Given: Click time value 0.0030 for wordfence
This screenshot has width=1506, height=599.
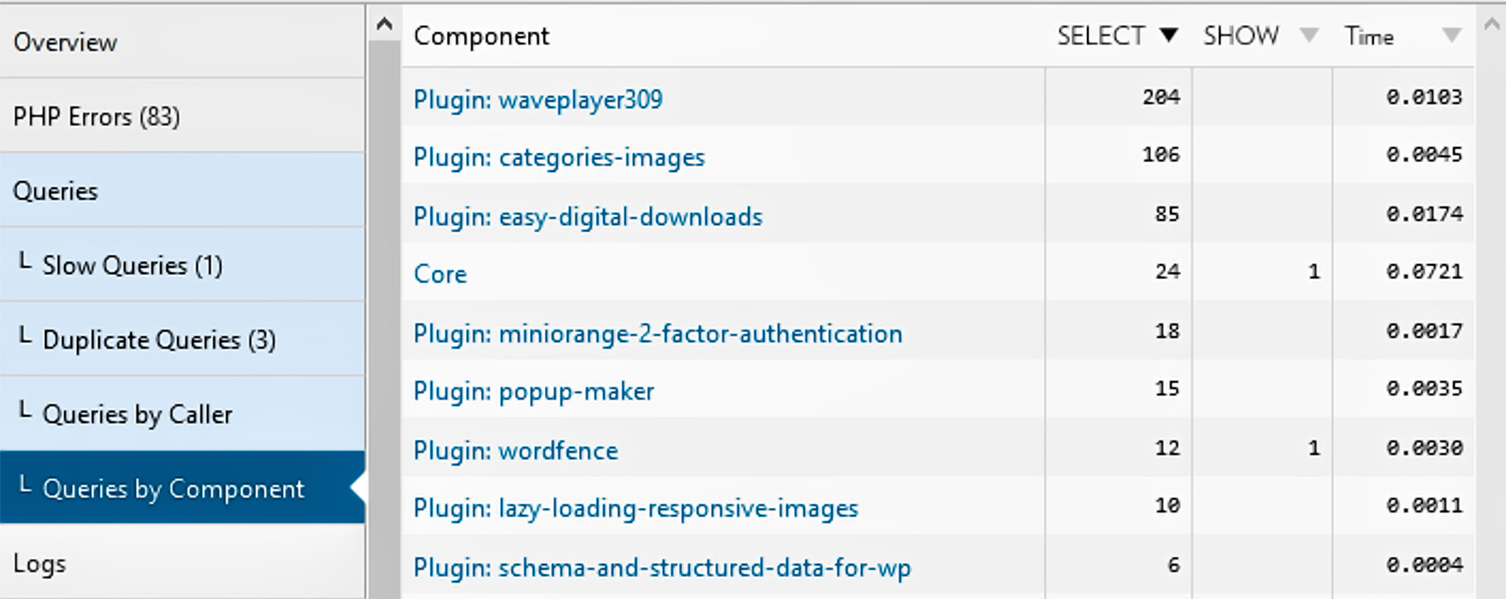Looking at the screenshot, I should tap(1424, 447).
